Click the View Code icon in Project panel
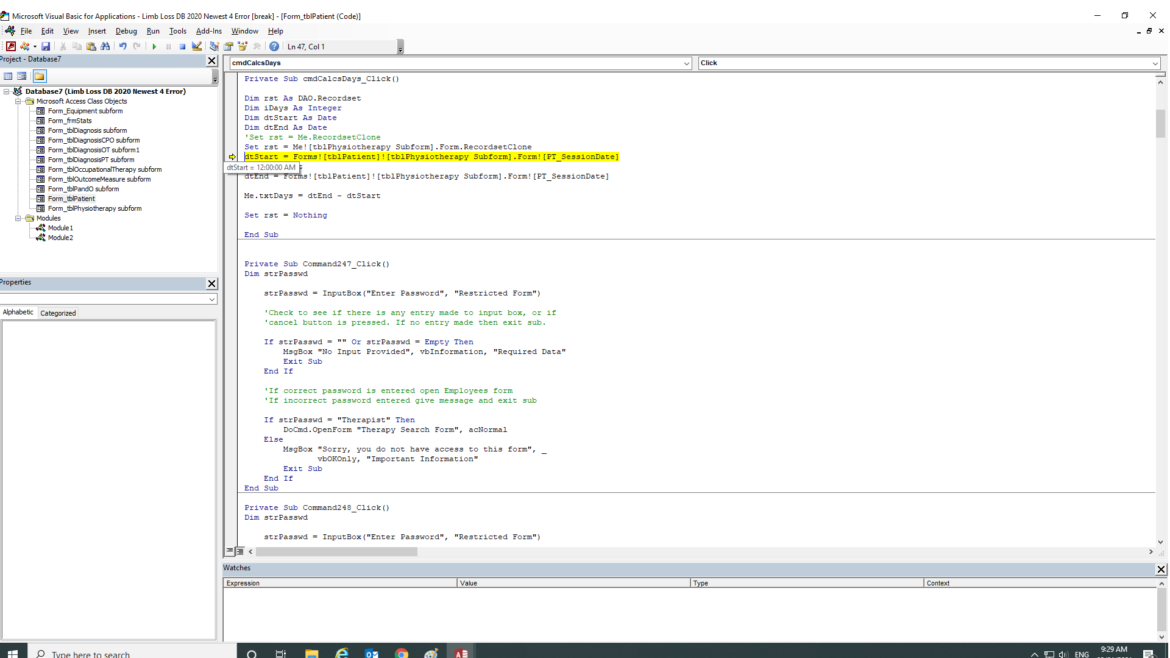 click(x=9, y=76)
